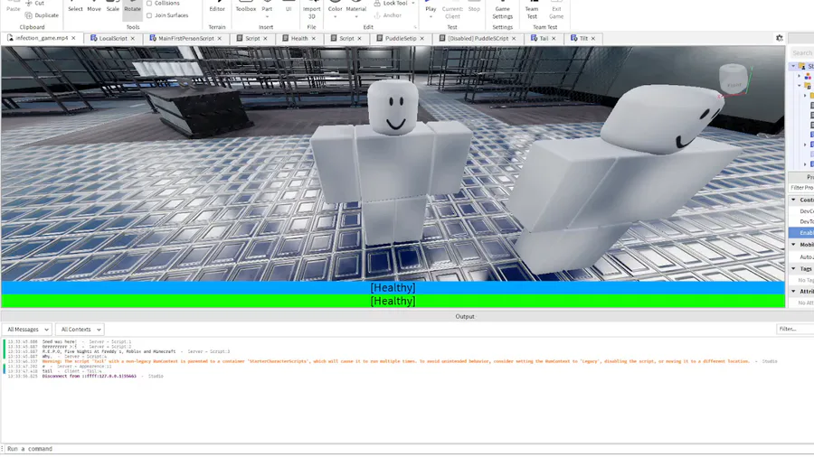Open viewport settings gear icon
The image size is (814, 457).
point(780,38)
